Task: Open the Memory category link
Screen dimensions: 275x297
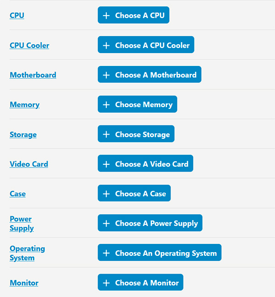Action: 25,105
